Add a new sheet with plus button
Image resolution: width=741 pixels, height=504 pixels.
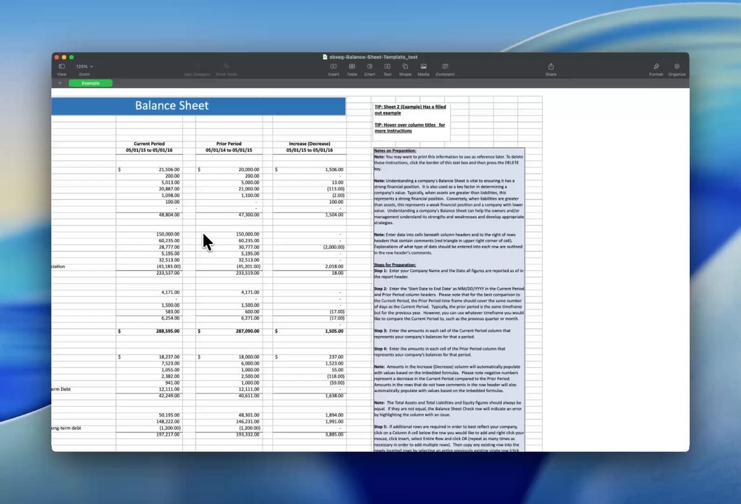click(x=60, y=83)
